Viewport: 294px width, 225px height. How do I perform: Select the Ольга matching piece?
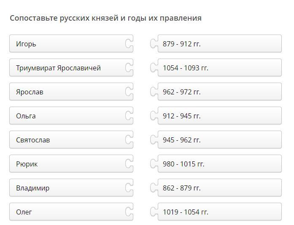(67, 116)
